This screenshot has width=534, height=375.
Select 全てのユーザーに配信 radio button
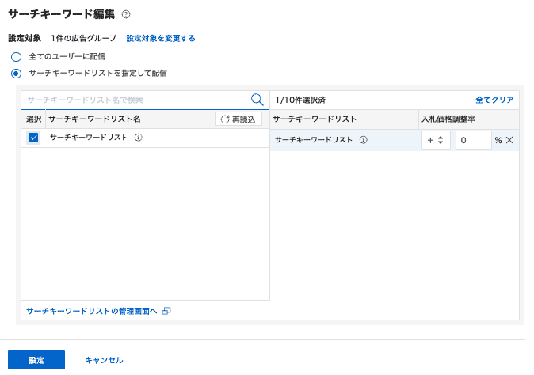pyautogui.click(x=16, y=57)
